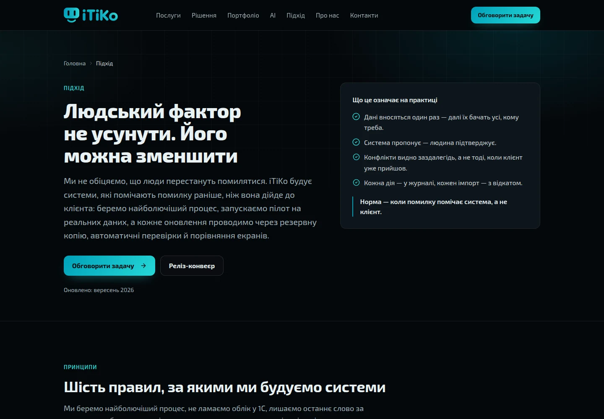Image resolution: width=604 pixels, height=419 pixels.
Task: Open Підхід in the top navigation
Action: [296, 16]
